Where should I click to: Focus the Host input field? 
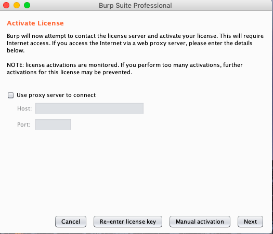click(x=89, y=108)
